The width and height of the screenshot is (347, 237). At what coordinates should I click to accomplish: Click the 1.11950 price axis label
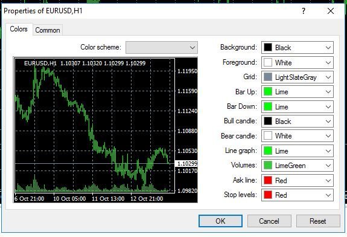187,71
